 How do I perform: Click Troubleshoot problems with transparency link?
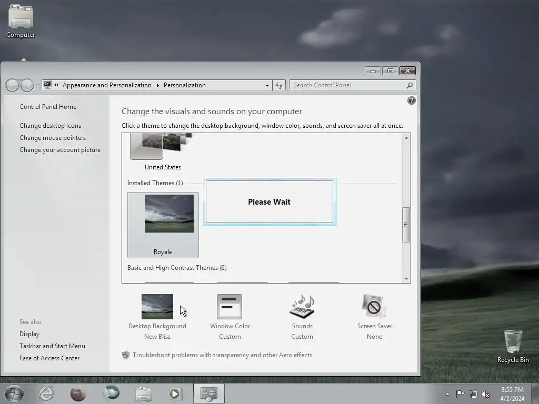222,355
